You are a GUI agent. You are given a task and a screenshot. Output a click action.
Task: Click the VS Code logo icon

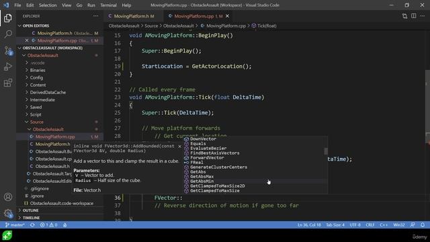click(x=6, y=5)
